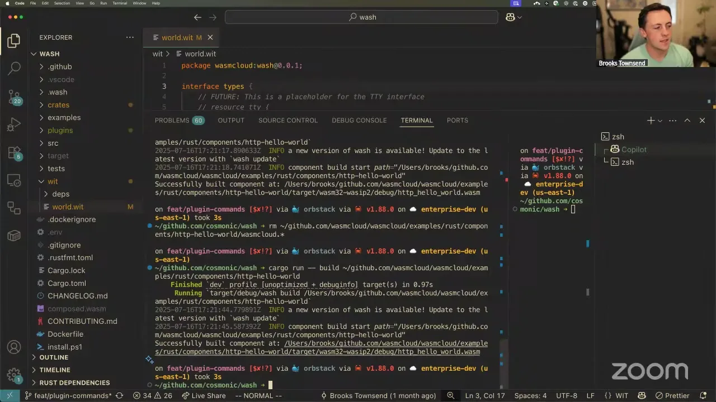Synchronize changes using status bar sync icon
This screenshot has width=716, height=402.
[119, 396]
